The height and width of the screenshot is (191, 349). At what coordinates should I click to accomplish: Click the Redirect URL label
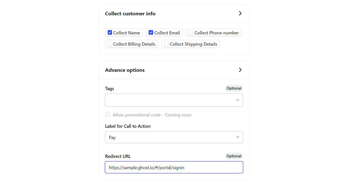pyautogui.click(x=118, y=156)
